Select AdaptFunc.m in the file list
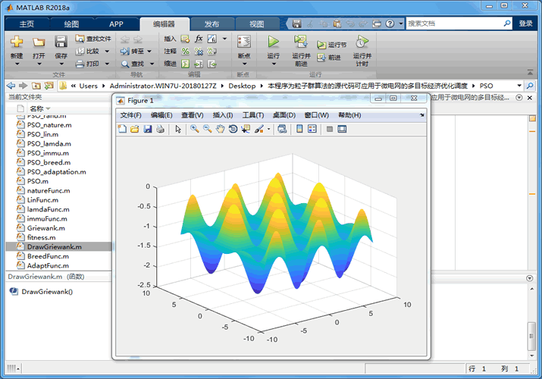Viewport: 542px width, 379px height. point(48,265)
